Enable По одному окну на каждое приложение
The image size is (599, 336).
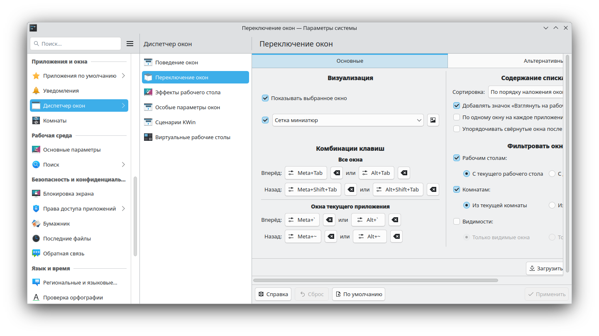coord(457,117)
